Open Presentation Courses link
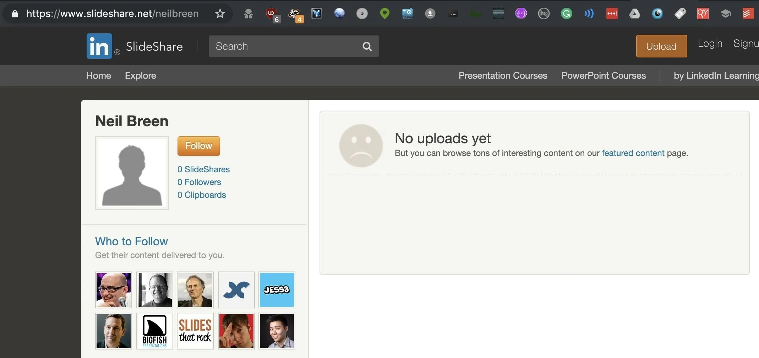Image resolution: width=759 pixels, height=358 pixels. pyautogui.click(x=503, y=75)
